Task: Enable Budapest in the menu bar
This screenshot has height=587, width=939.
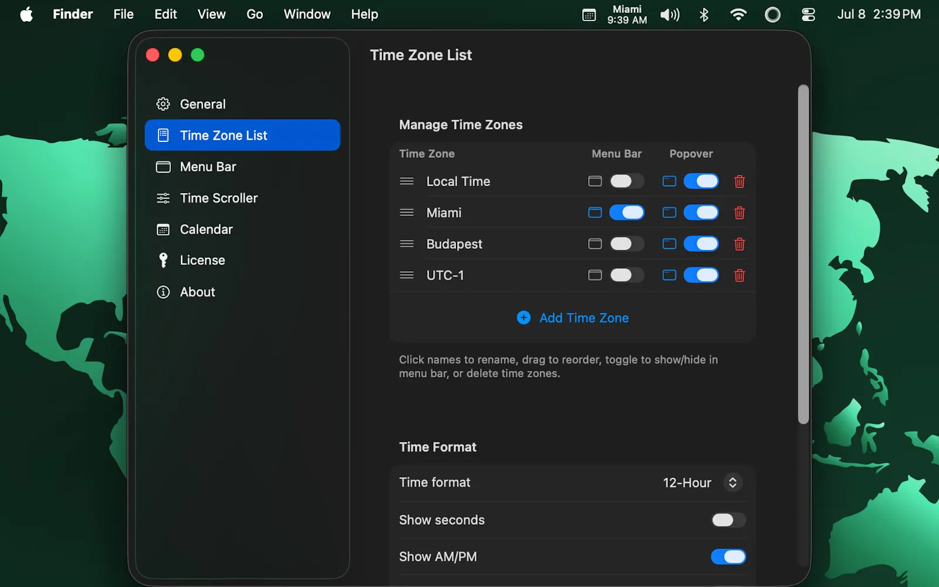Action: pyautogui.click(x=627, y=244)
